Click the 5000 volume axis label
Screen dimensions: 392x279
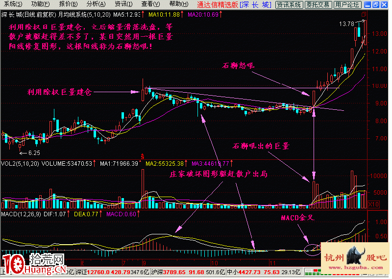(x=380, y=192)
